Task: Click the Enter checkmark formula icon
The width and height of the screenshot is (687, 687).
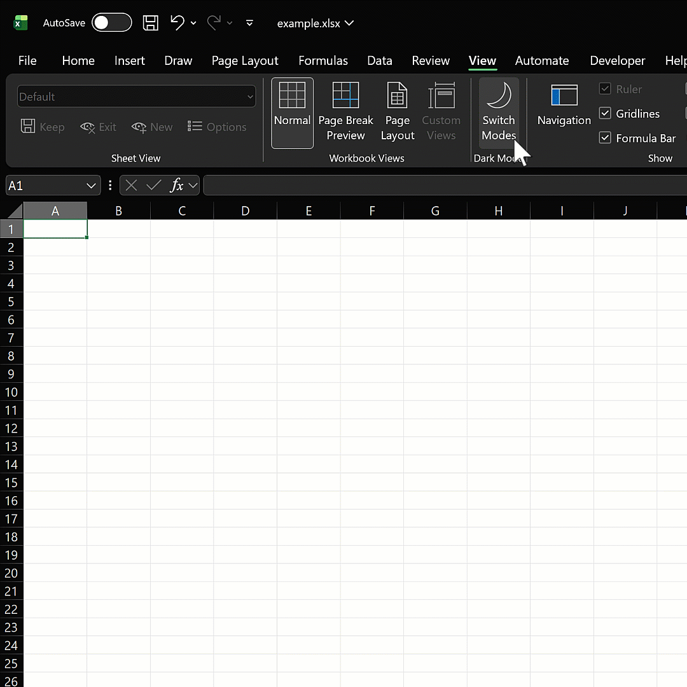Action: point(154,185)
